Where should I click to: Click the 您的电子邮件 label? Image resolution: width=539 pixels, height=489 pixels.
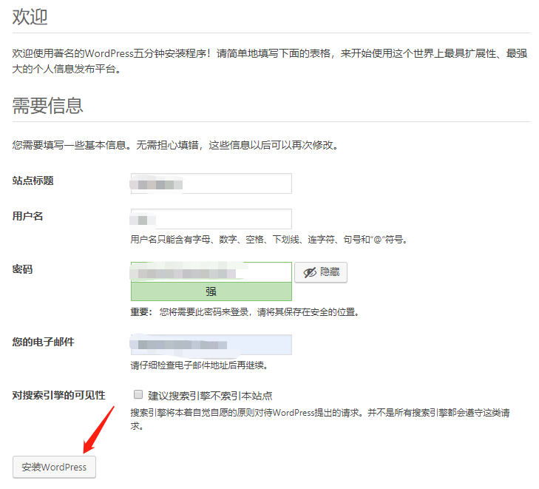click(44, 342)
